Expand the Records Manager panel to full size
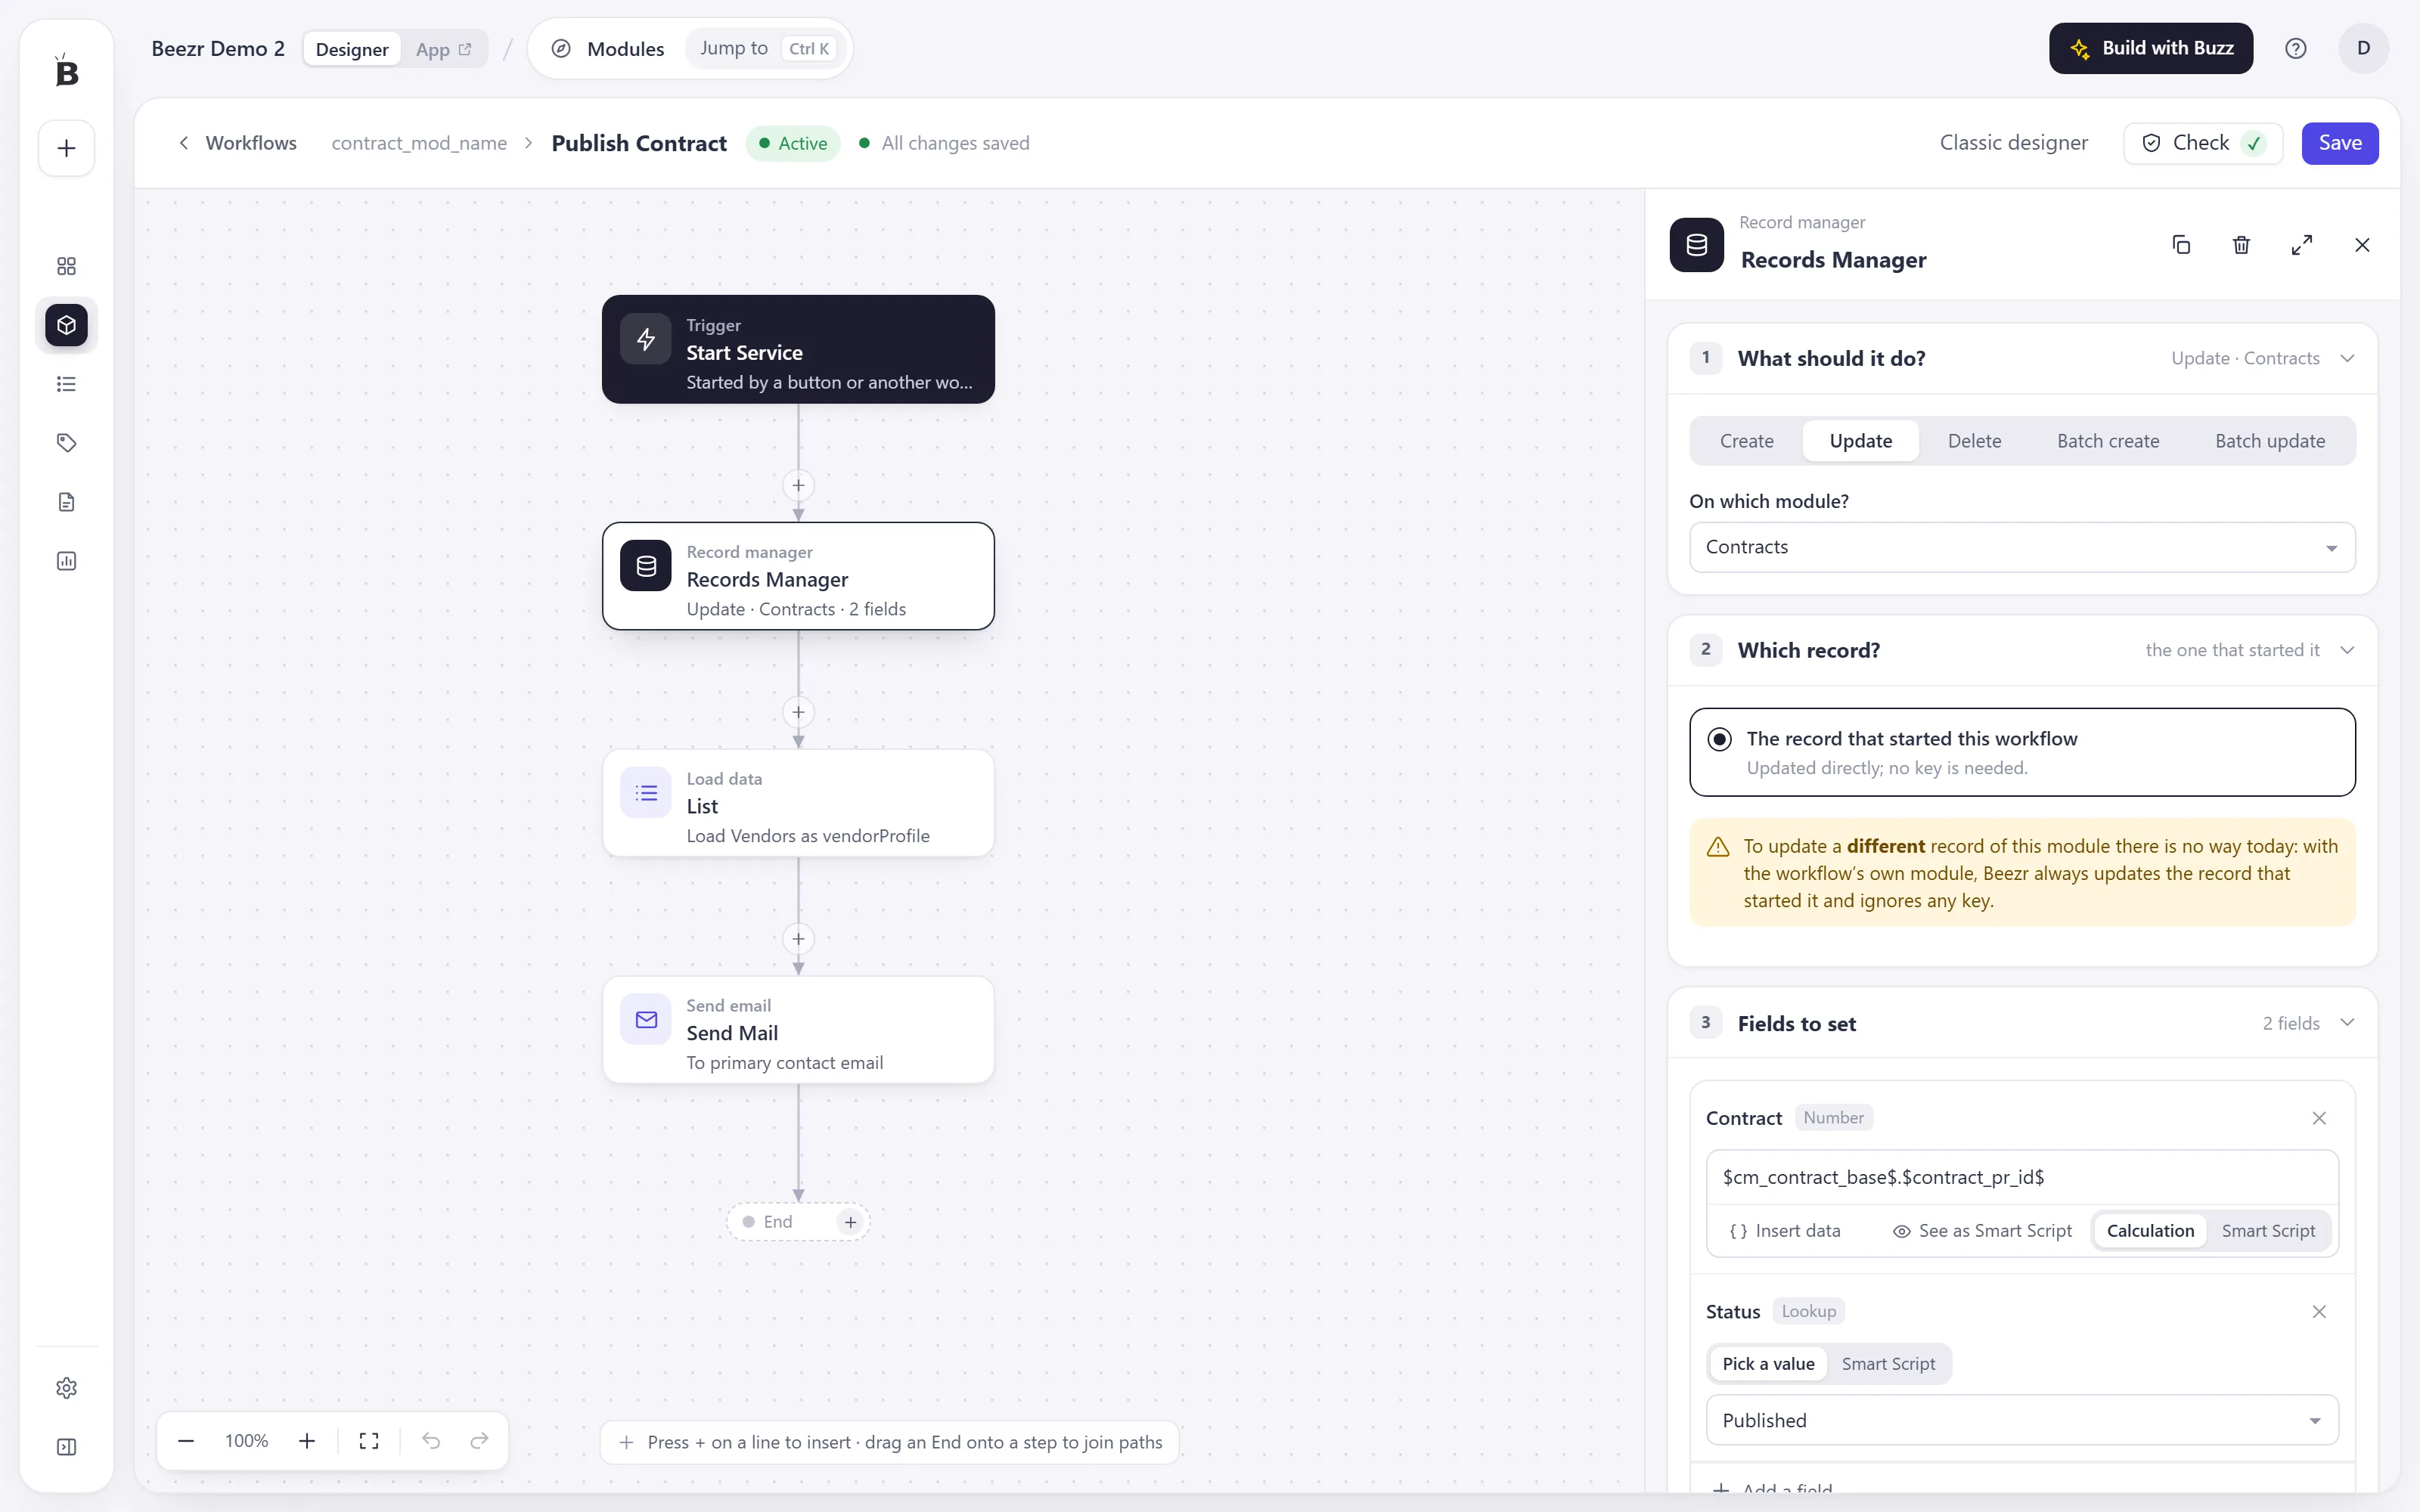 tap(2301, 245)
